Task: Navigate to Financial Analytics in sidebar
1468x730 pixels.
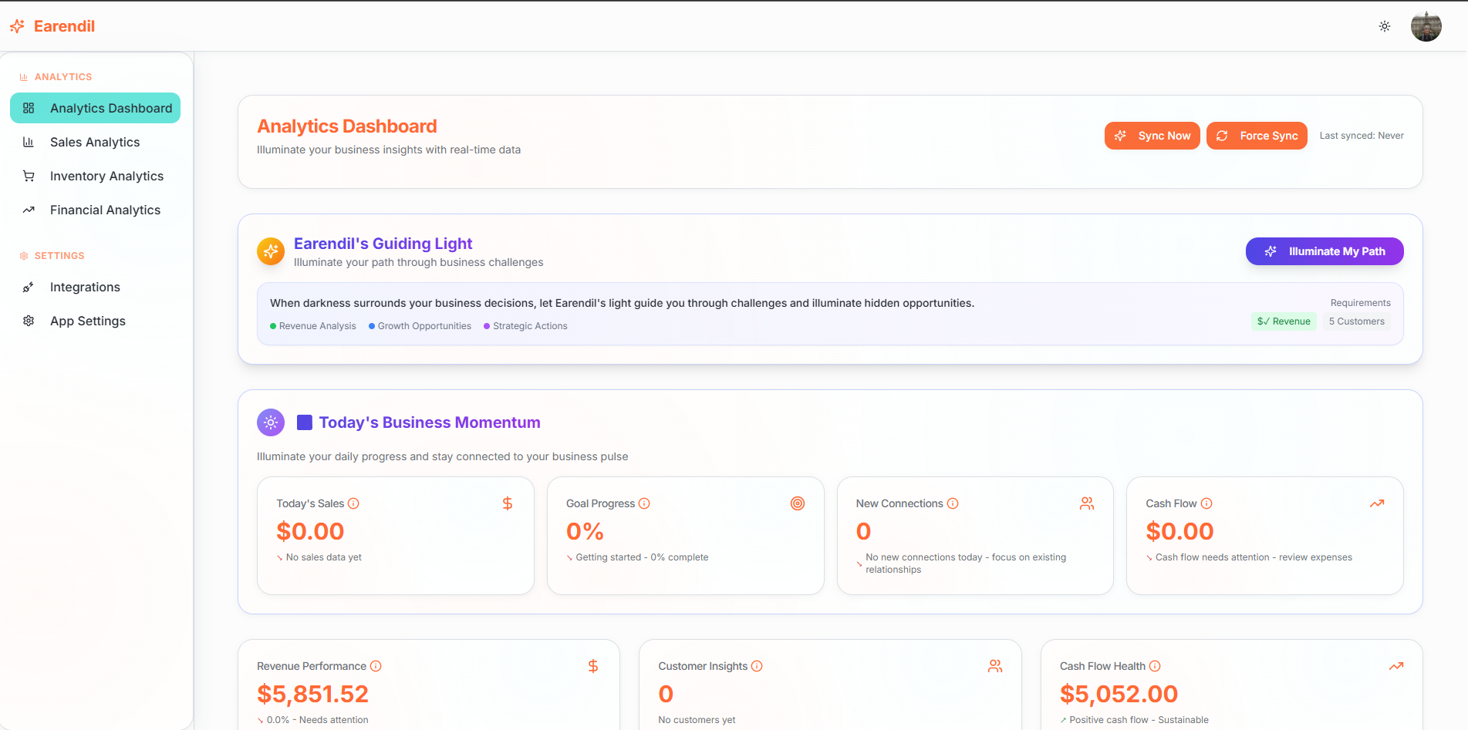Action: pyautogui.click(x=105, y=210)
